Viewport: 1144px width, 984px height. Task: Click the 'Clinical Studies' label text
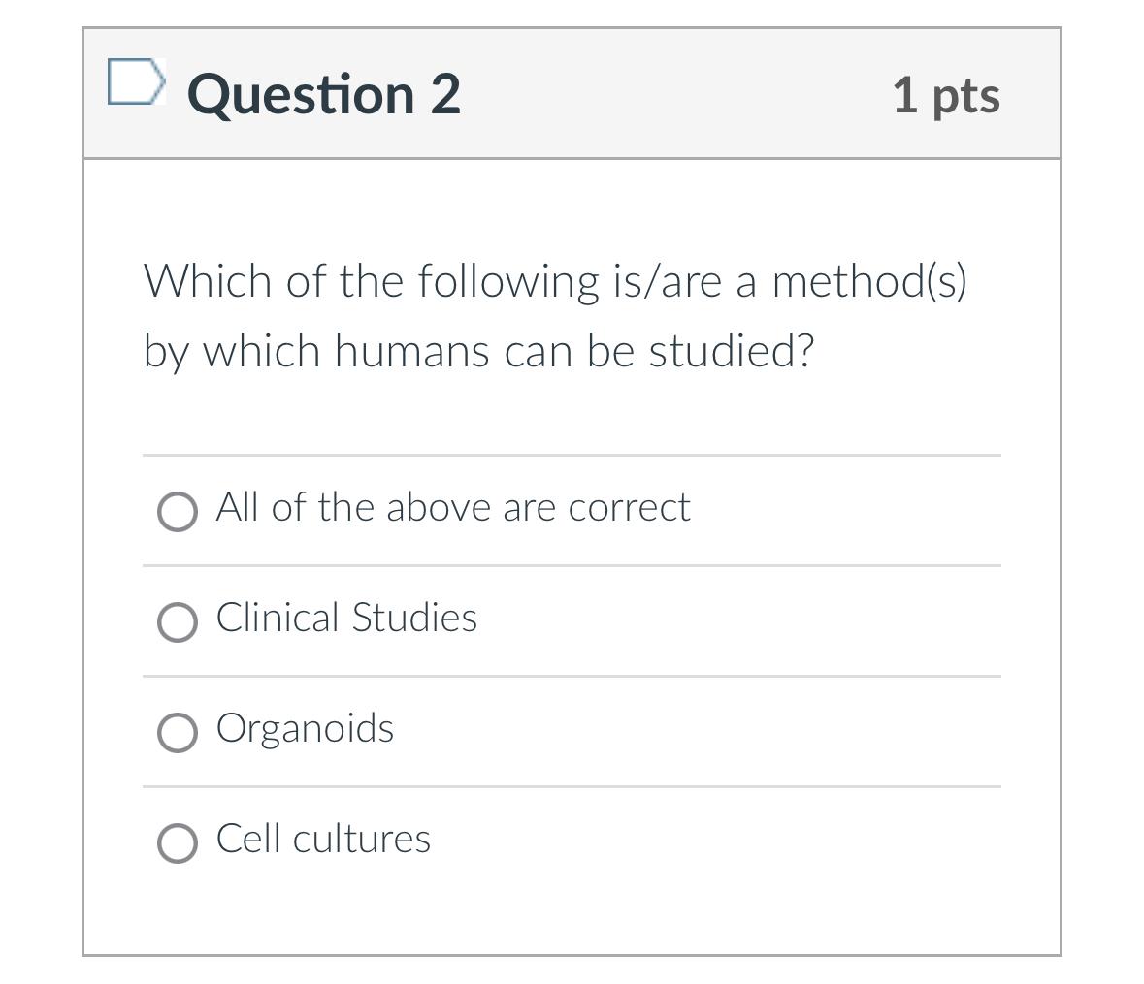pyautogui.click(x=346, y=618)
